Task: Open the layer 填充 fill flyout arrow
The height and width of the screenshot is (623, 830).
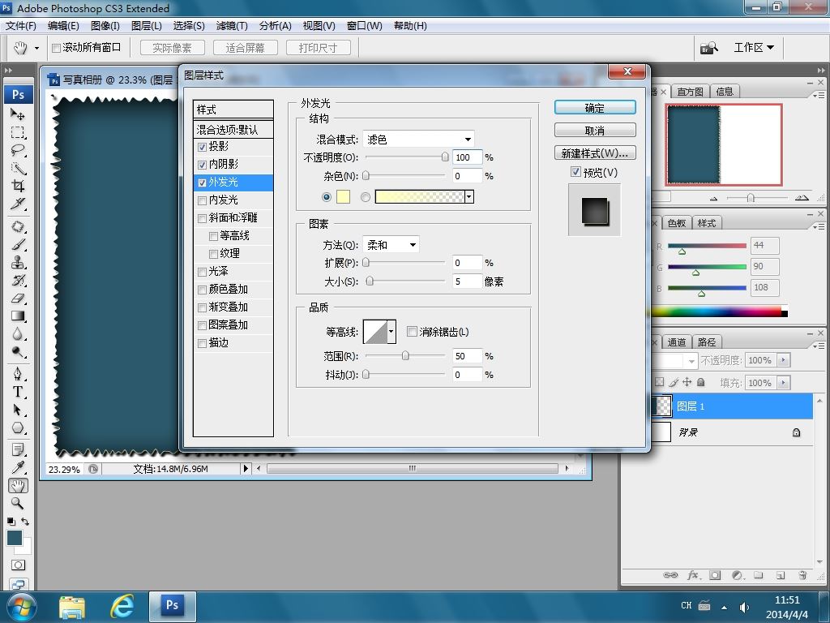Action: (x=784, y=383)
